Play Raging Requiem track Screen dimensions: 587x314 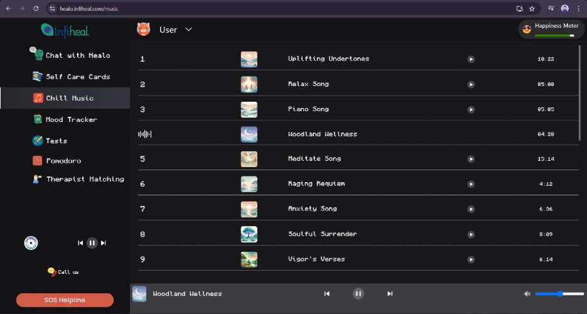(x=471, y=184)
